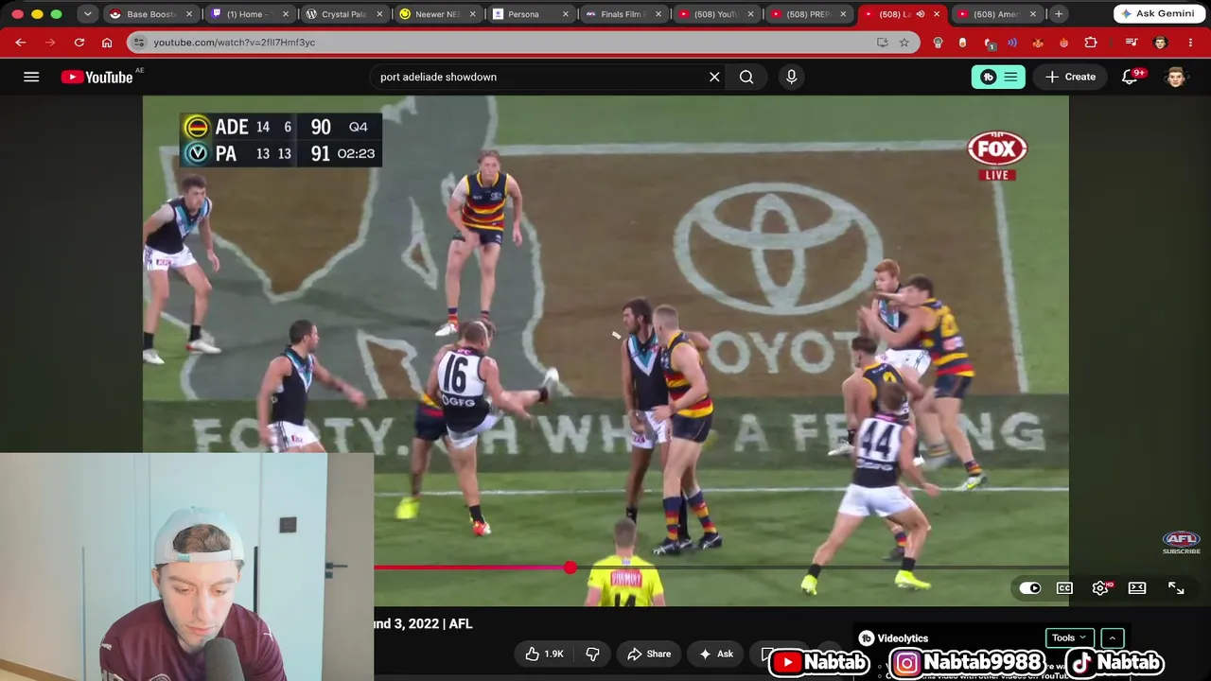
Task: Open the purple sound-wave extension
Action: click(1012, 43)
